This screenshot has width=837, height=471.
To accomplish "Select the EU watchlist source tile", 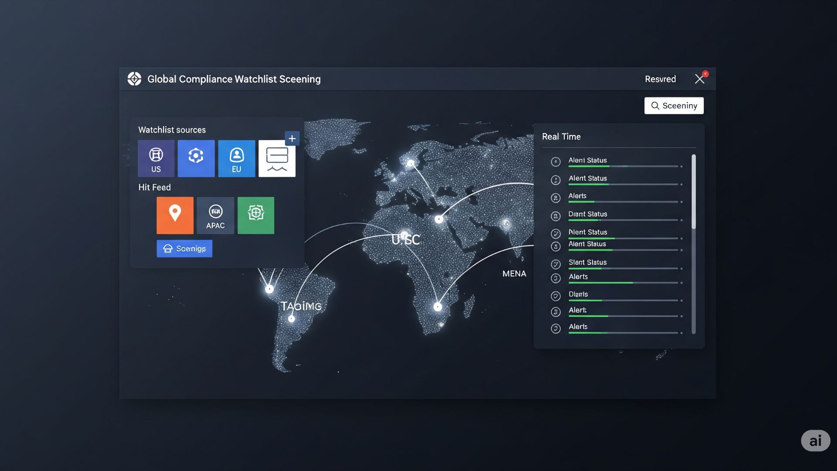I will [x=236, y=158].
